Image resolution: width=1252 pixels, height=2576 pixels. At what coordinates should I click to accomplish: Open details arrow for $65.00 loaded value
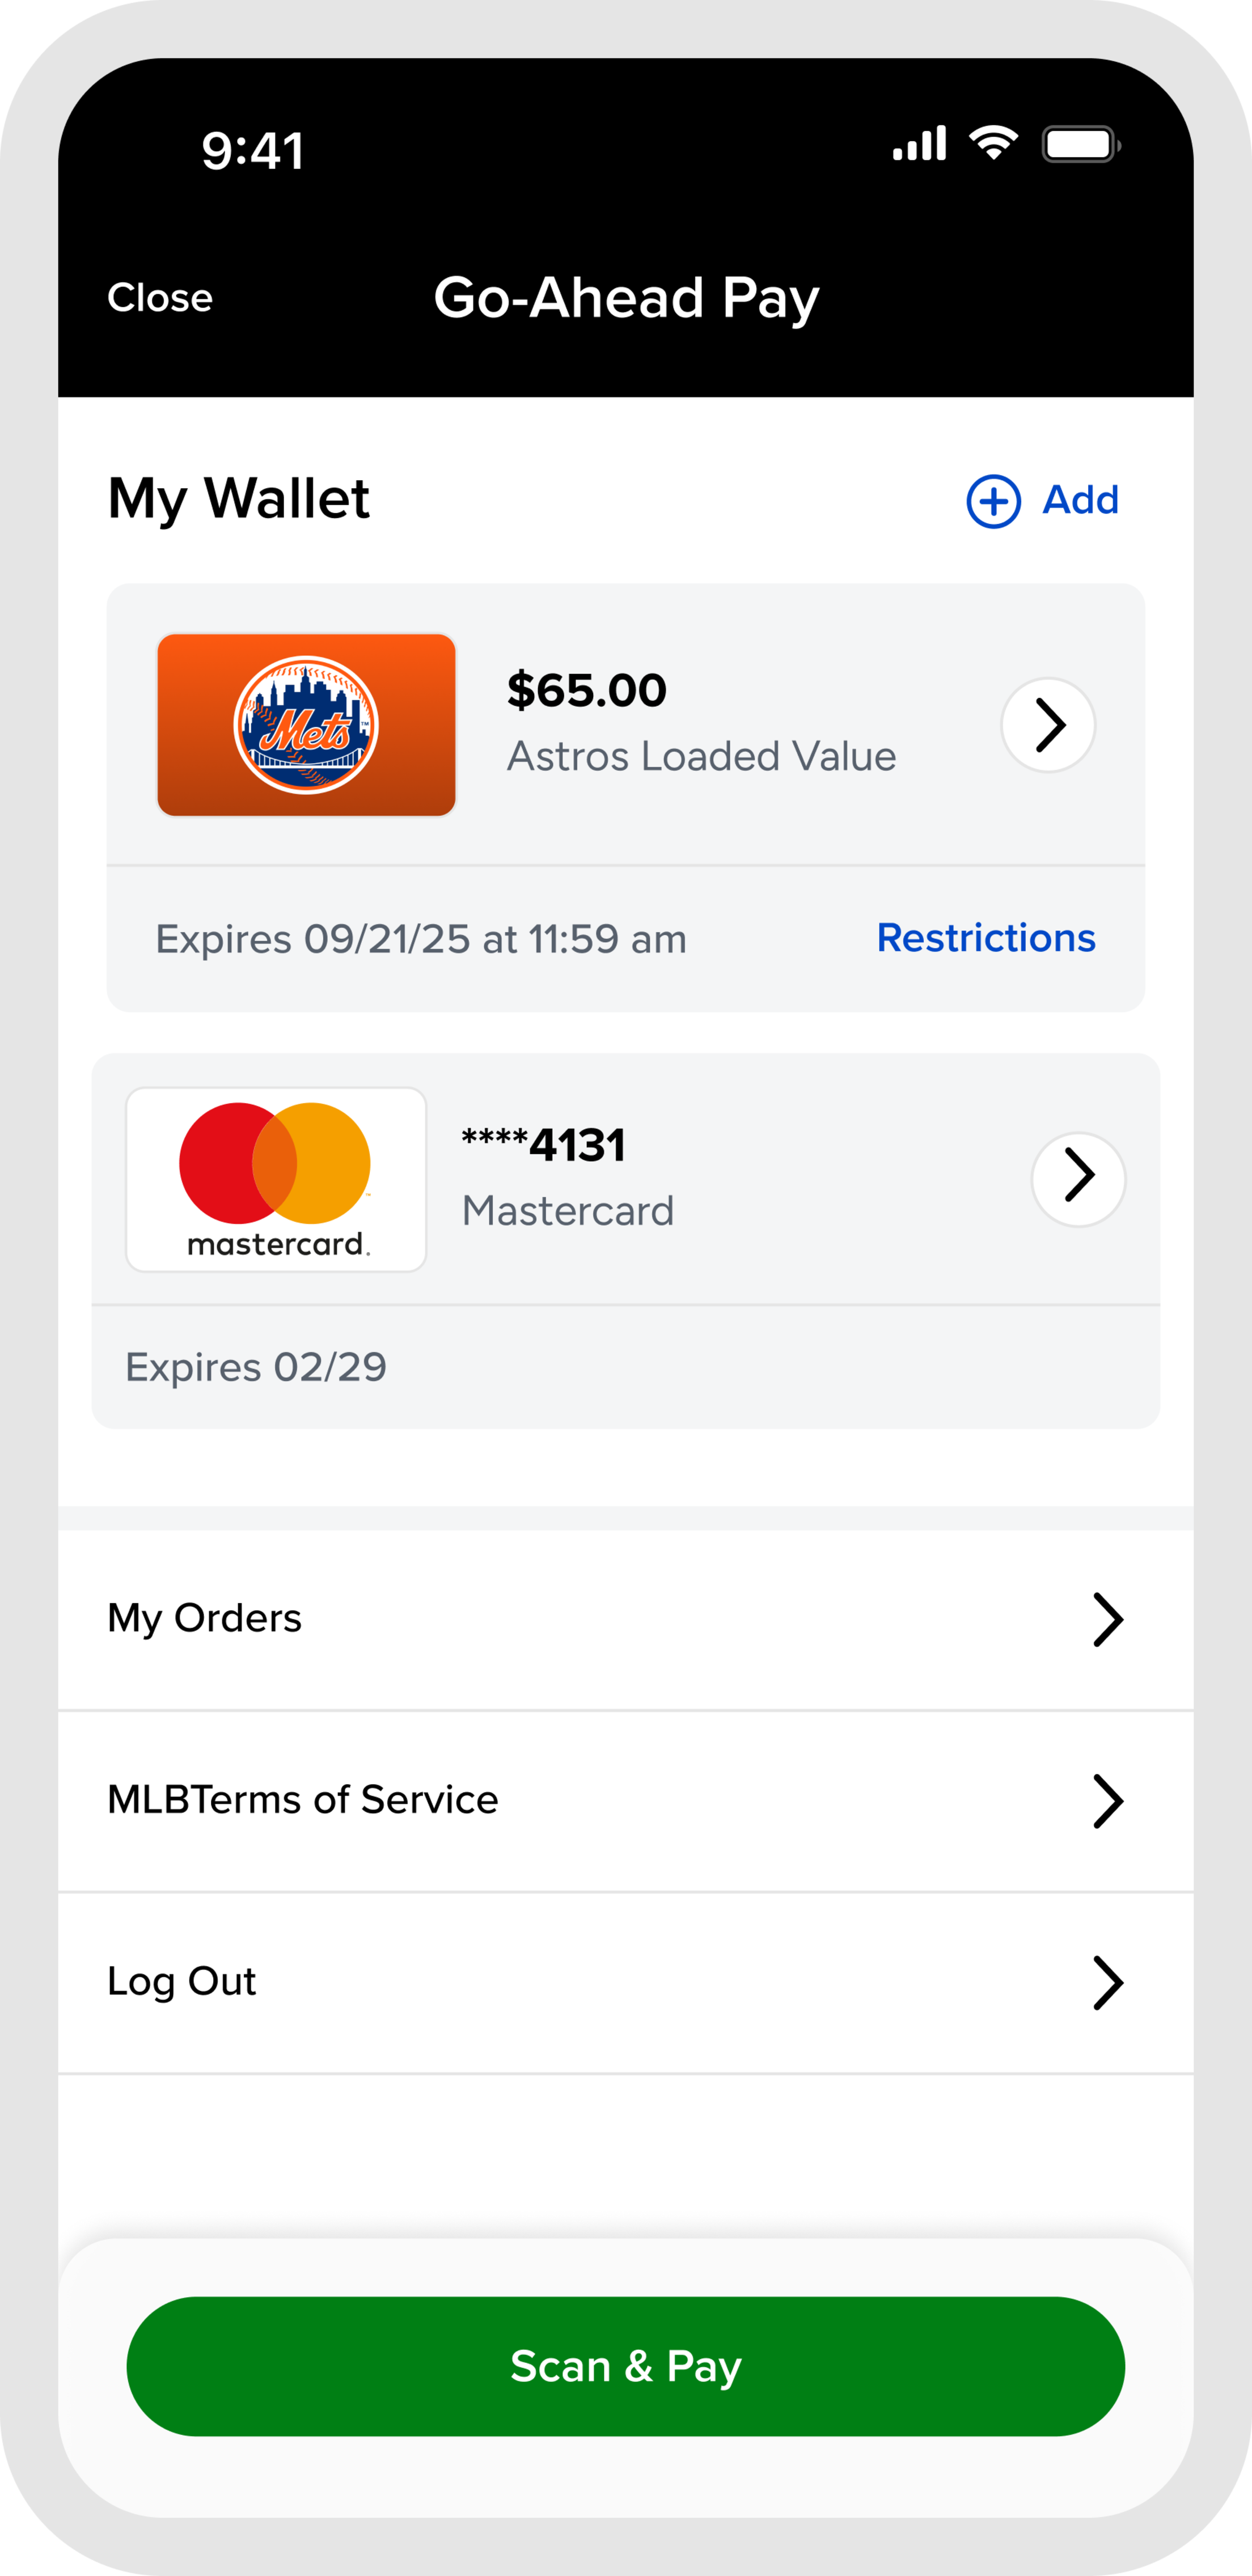click(1048, 725)
